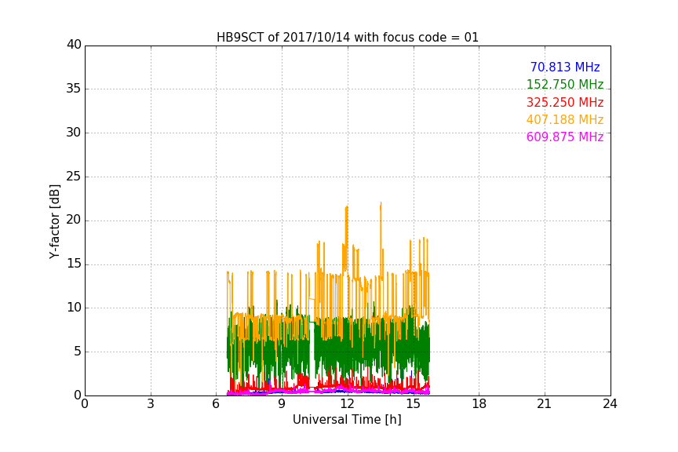Click the 15 tick on the time axis
The width and height of the screenshot is (678, 452).
pos(413,404)
